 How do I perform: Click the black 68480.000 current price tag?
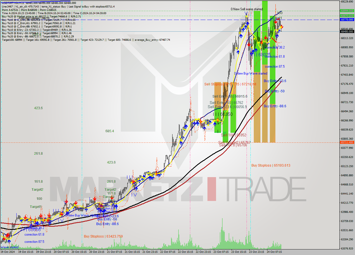tap(347, 31)
